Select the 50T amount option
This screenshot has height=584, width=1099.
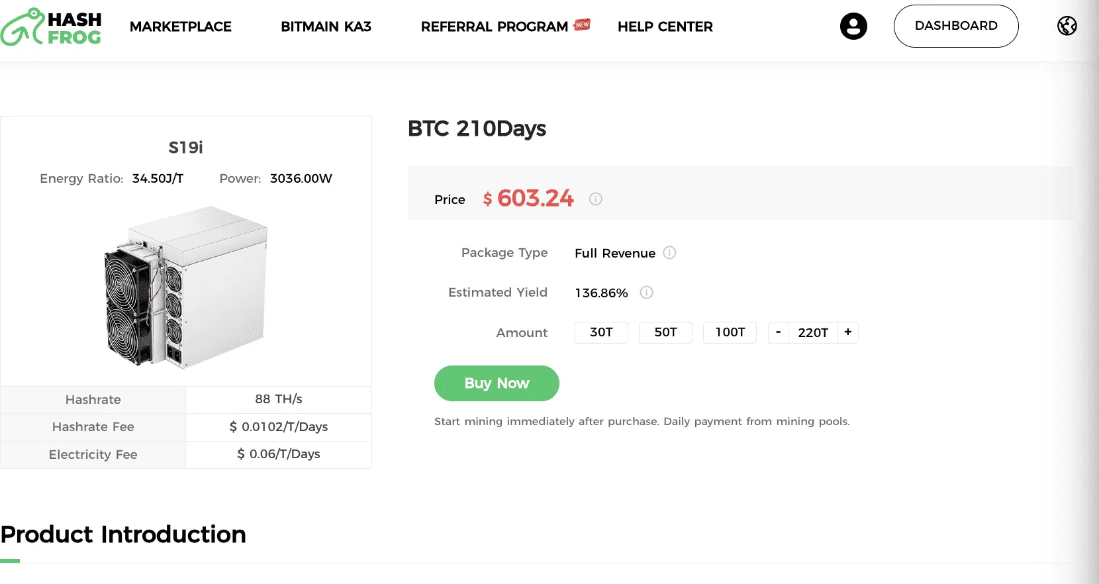[x=665, y=332]
